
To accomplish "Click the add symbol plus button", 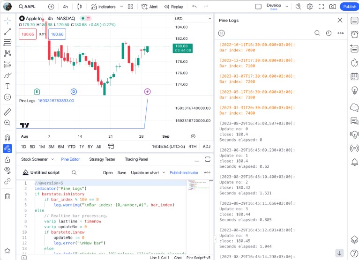I will 51,7.
